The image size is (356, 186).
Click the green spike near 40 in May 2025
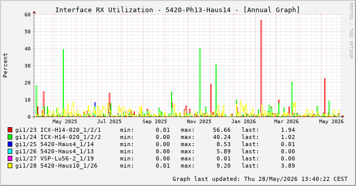63,83
